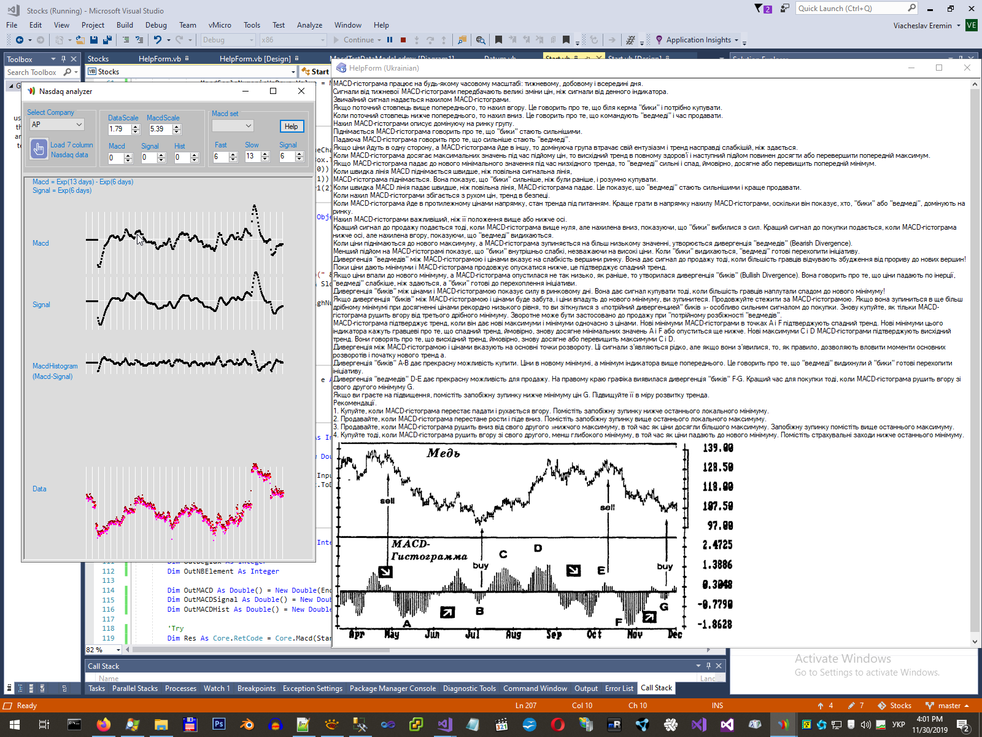Image resolution: width=982 pixels, height=737 pixels.
Task: Toggle a bookmark with the bookmark icon
Action: coord(498,40)
